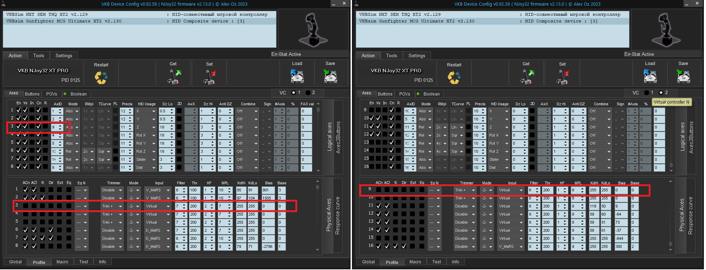Click the logical axes scrollbar in the left window
706x270 pixels.
[x=318, y=137]
